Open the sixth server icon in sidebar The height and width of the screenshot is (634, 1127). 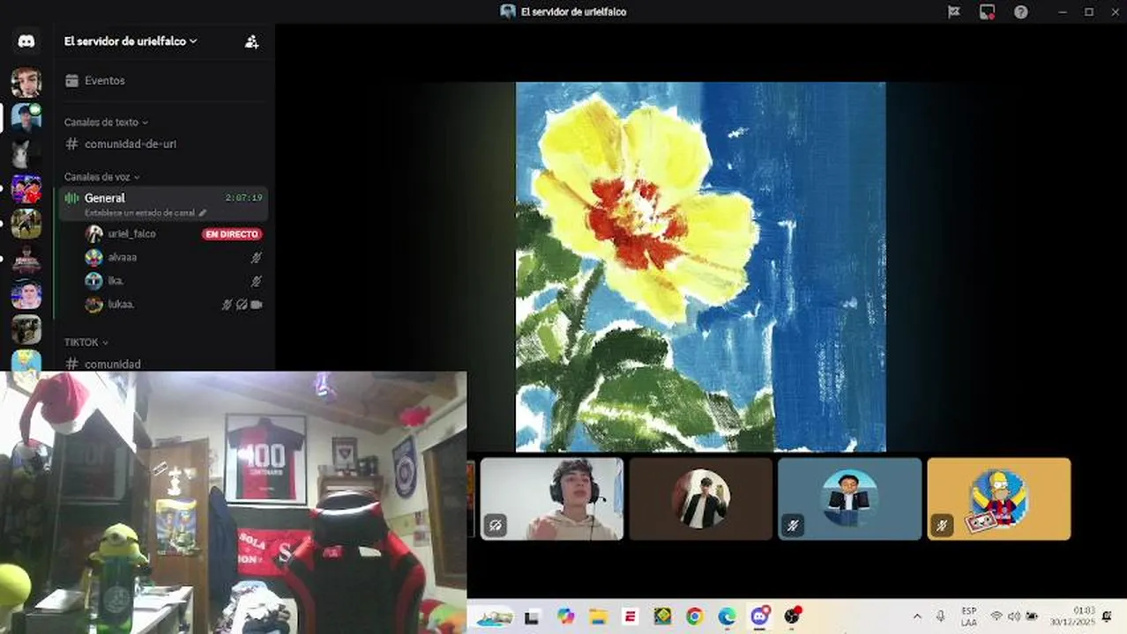coord(26,259)
